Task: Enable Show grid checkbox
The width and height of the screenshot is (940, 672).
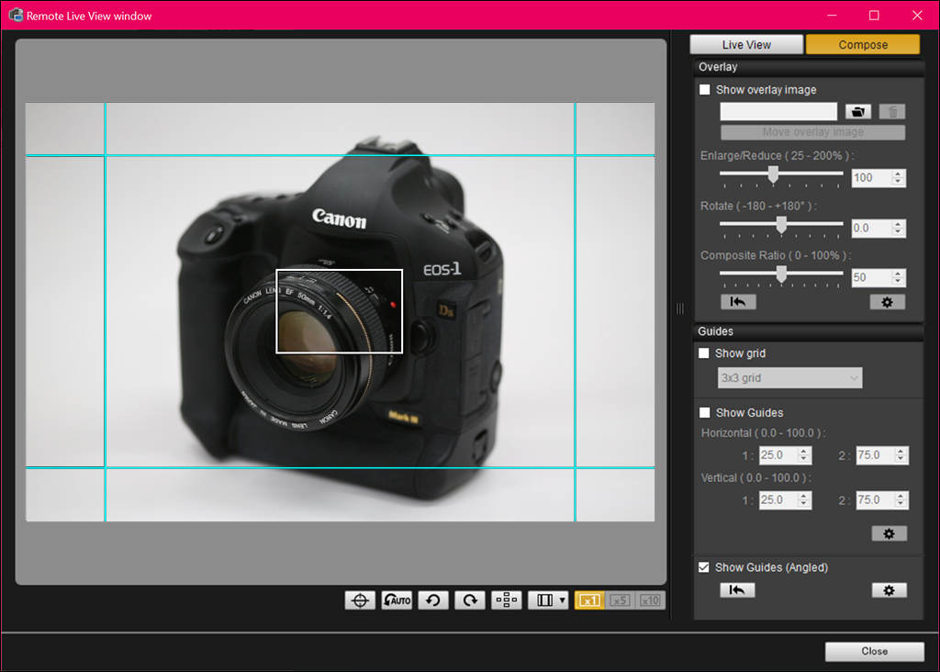Action: tap(704, 353)
